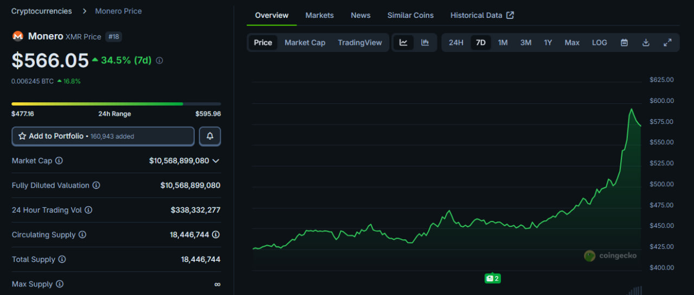The width and height of the screenshot is (694, 295).
Task: Expand the Market Cap value chevron
Action: [216, 161]
